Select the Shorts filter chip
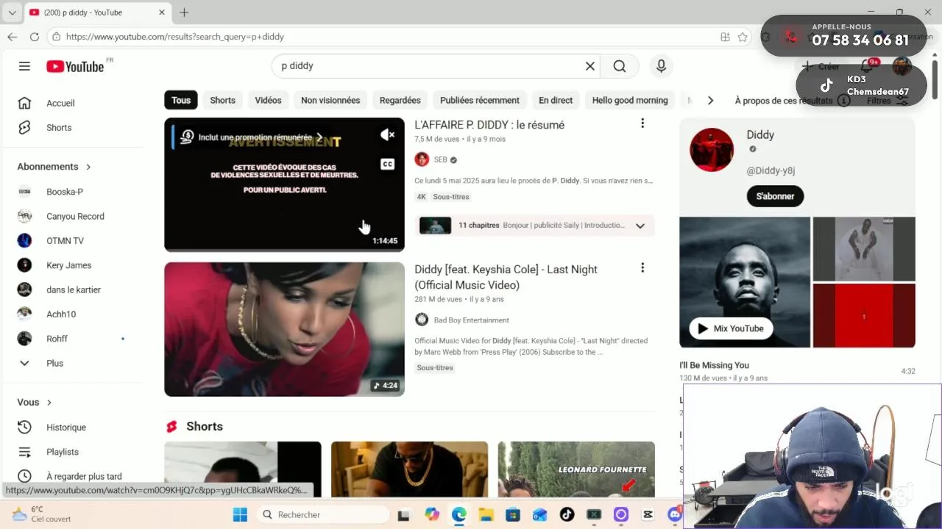The height and width of the screenshot is (529, 942). coord(222,101)
